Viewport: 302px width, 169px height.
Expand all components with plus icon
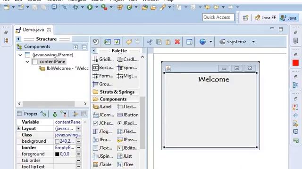click(x=75, y=47)
